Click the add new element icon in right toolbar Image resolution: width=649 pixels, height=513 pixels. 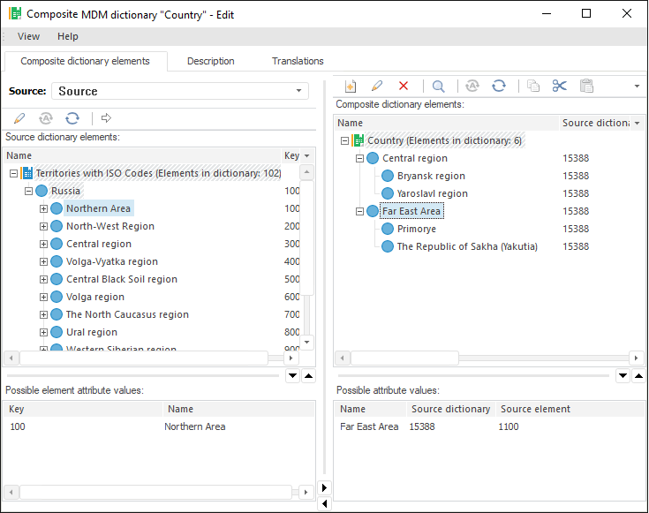click(x=350, y=86)
